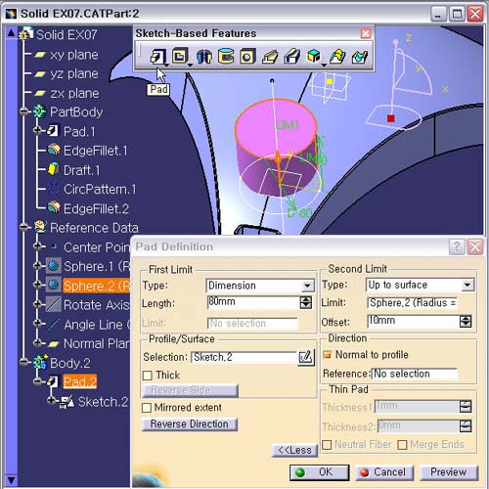The height and width of the screenshot is (489, 489).
Task: Select the Pocket tool icon
Action: 180,56
